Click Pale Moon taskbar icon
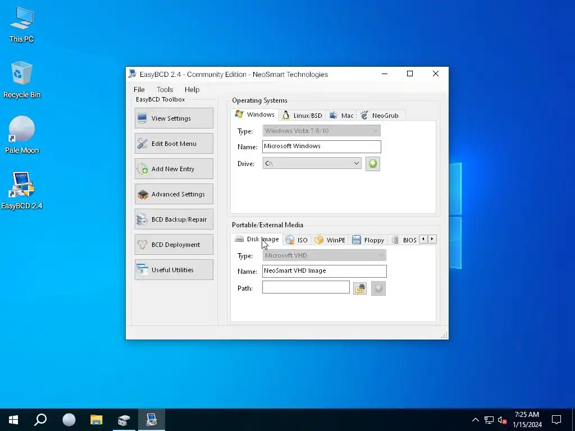Image resolution: width=575 pixels, height=431 pixels. tap(69, 420)
